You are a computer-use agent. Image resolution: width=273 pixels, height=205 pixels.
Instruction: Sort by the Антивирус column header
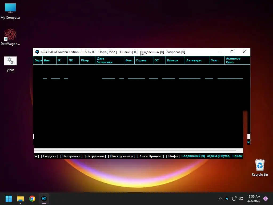[197, 60]
